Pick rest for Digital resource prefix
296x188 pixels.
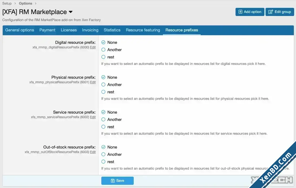coord(103,57)
